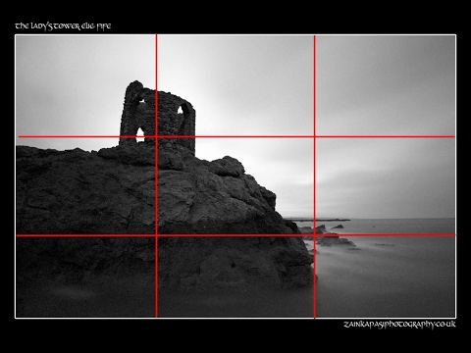Image resolution: width=471 pixels, height=353 pixels.
Task: Click the large rock face in the left-middle grid cell
Action: coord(85,185)
